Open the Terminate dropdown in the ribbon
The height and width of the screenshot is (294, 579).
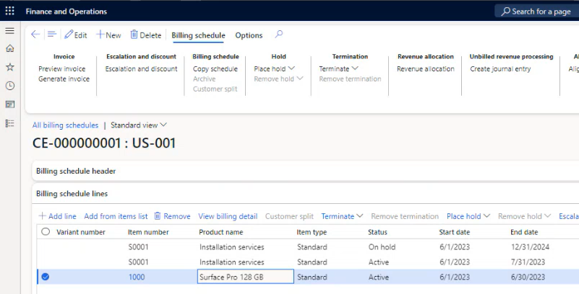pyautogui.click(x=338, y=69)
